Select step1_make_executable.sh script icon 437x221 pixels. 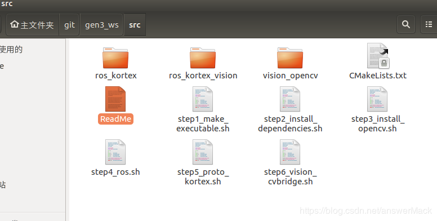click(x=203, y=99)
